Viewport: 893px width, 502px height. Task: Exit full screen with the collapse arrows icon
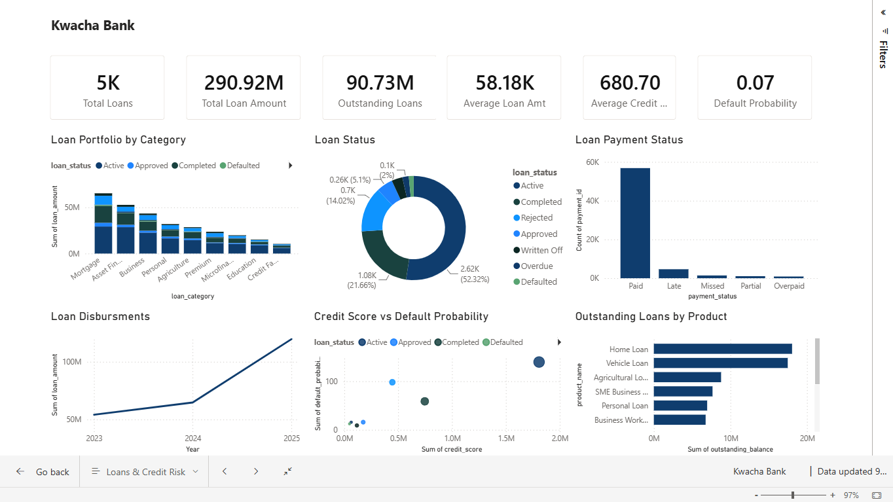click(x=287, y=471)
